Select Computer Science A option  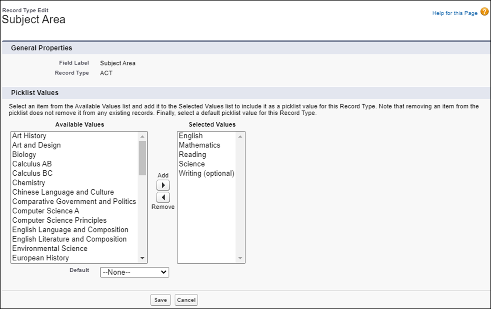click(75, 211)
